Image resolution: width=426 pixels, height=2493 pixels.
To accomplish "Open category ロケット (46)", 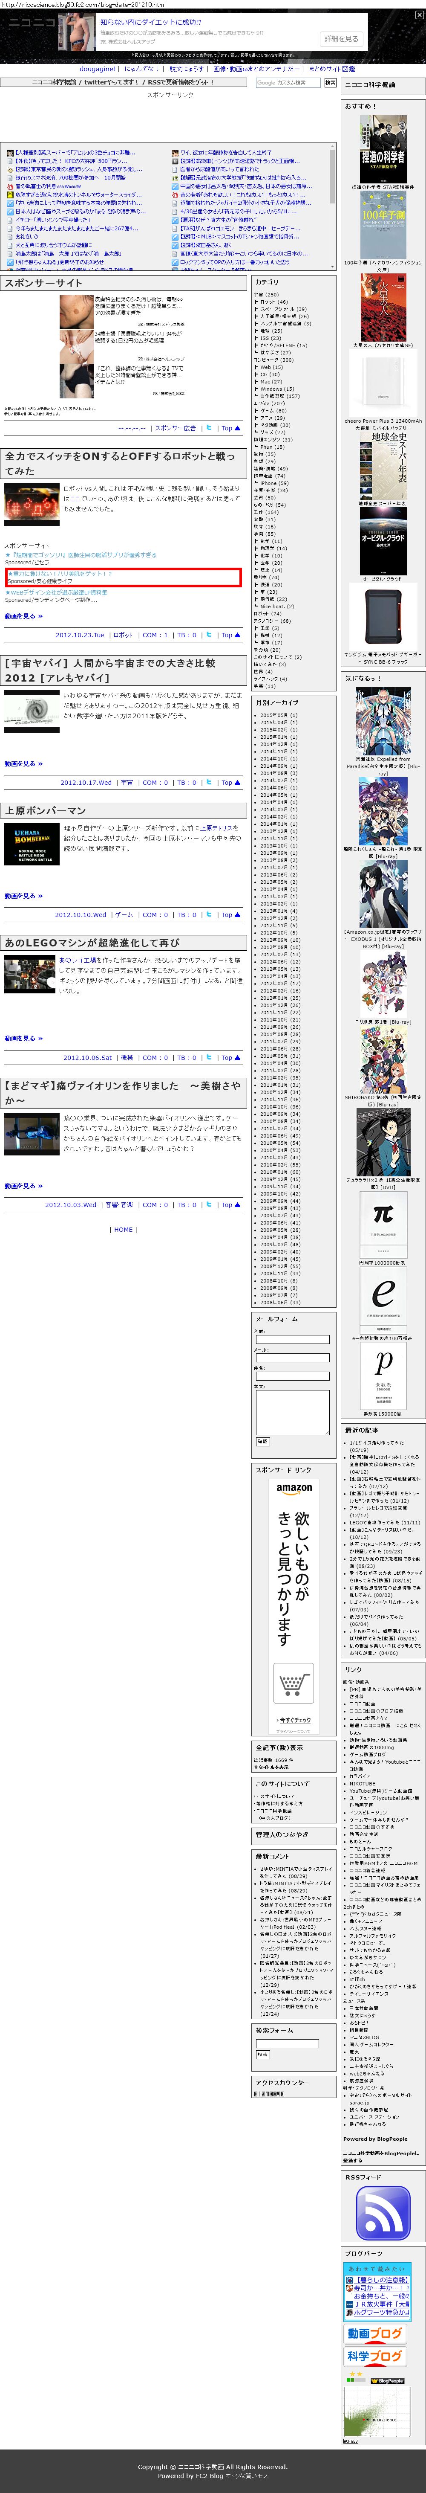I will coord(273,302).
